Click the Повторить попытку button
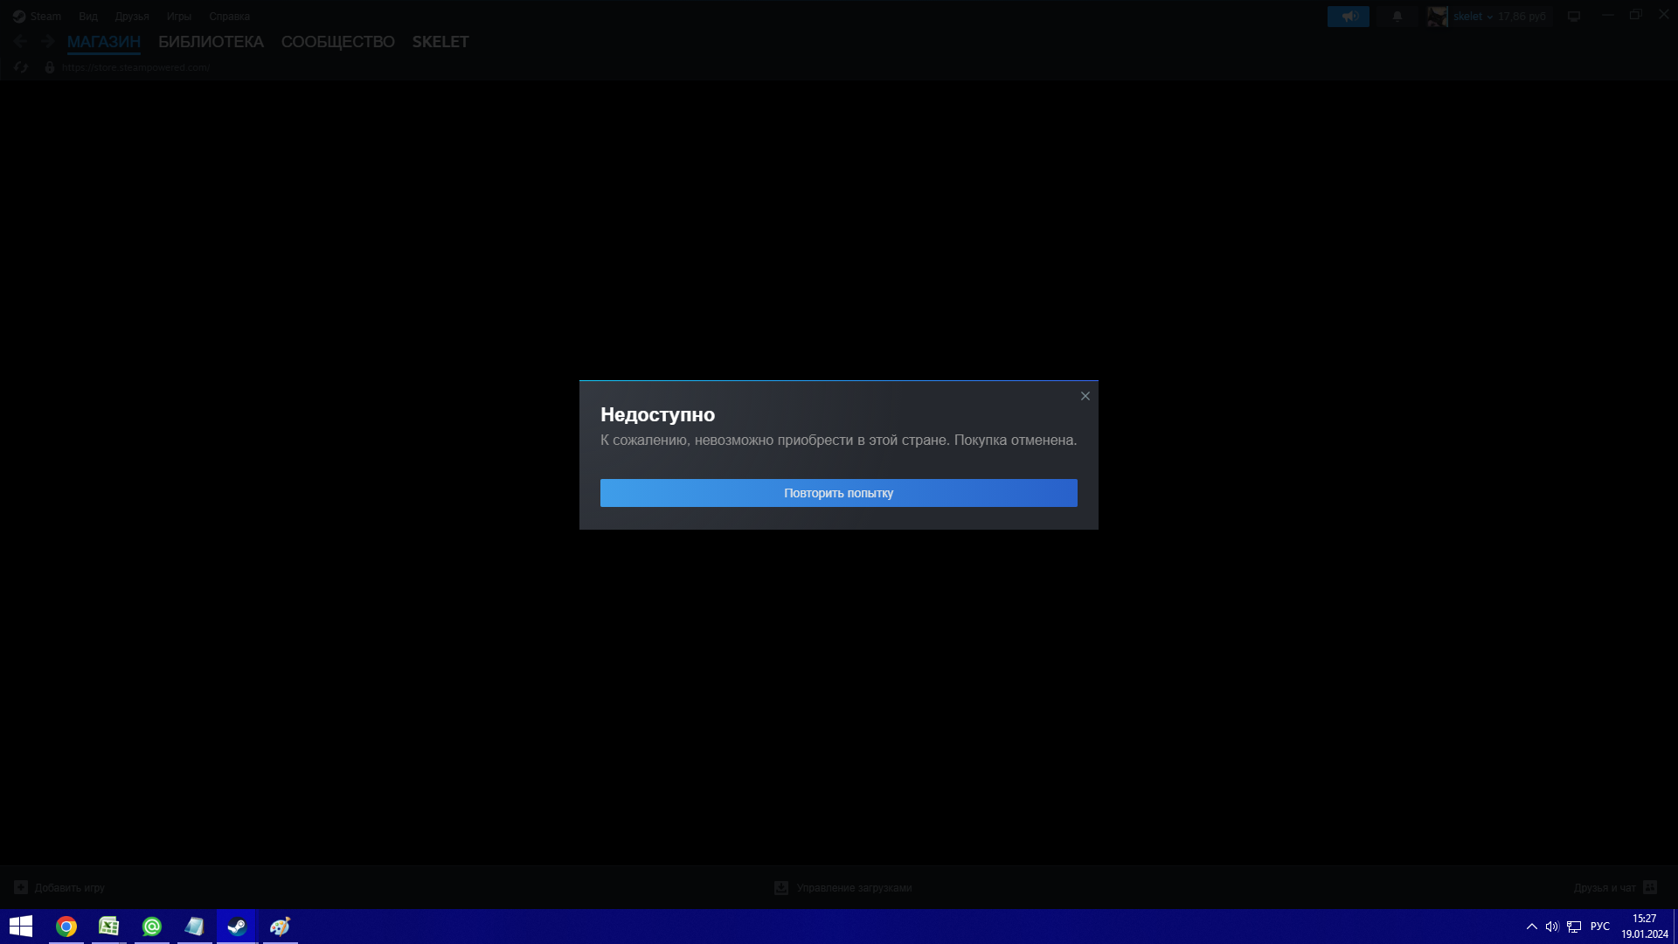 [x=838, y=493]
